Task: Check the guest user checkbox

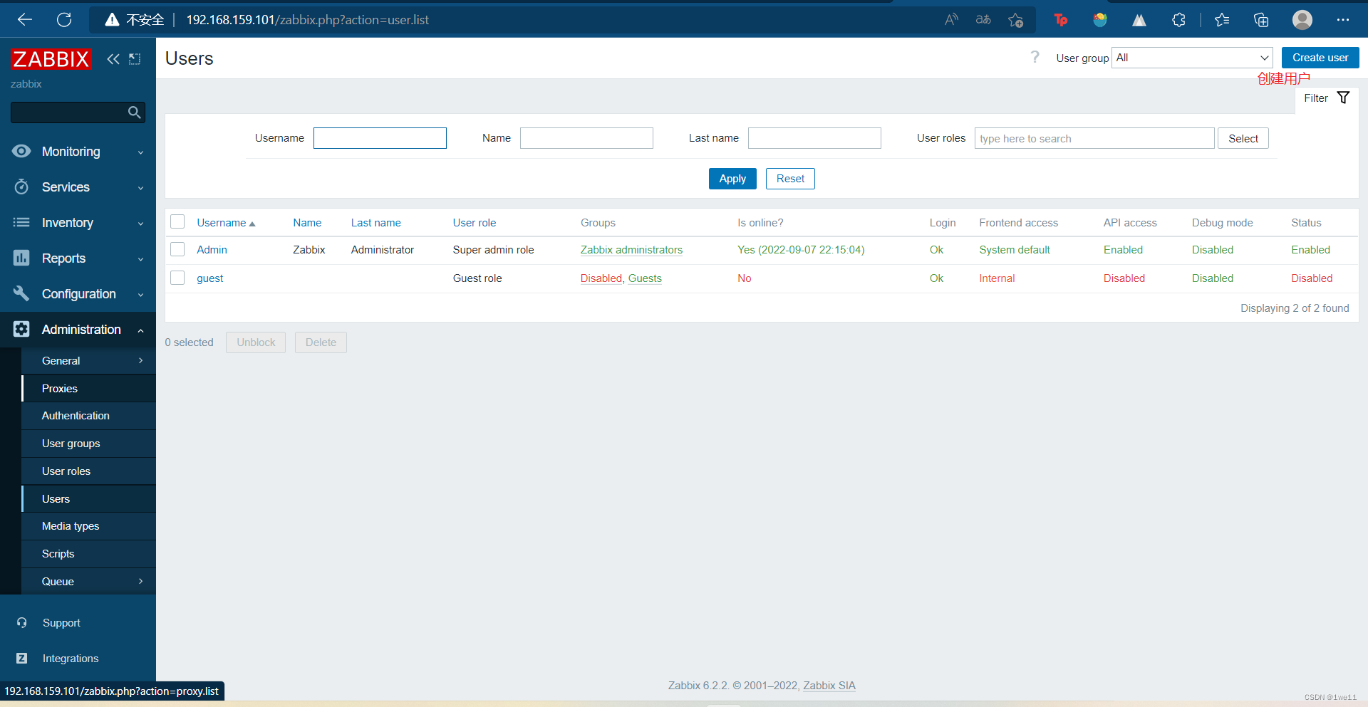Action: click(177, 278)
